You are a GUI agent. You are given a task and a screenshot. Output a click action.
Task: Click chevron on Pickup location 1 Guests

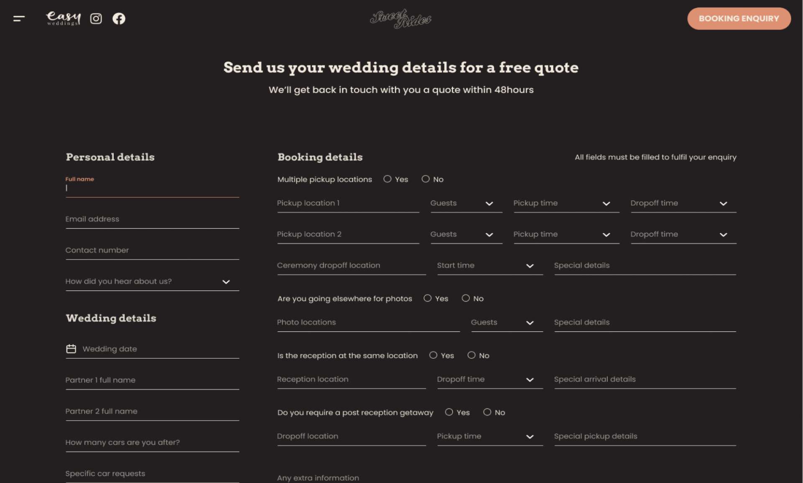[x=489, y=203]
